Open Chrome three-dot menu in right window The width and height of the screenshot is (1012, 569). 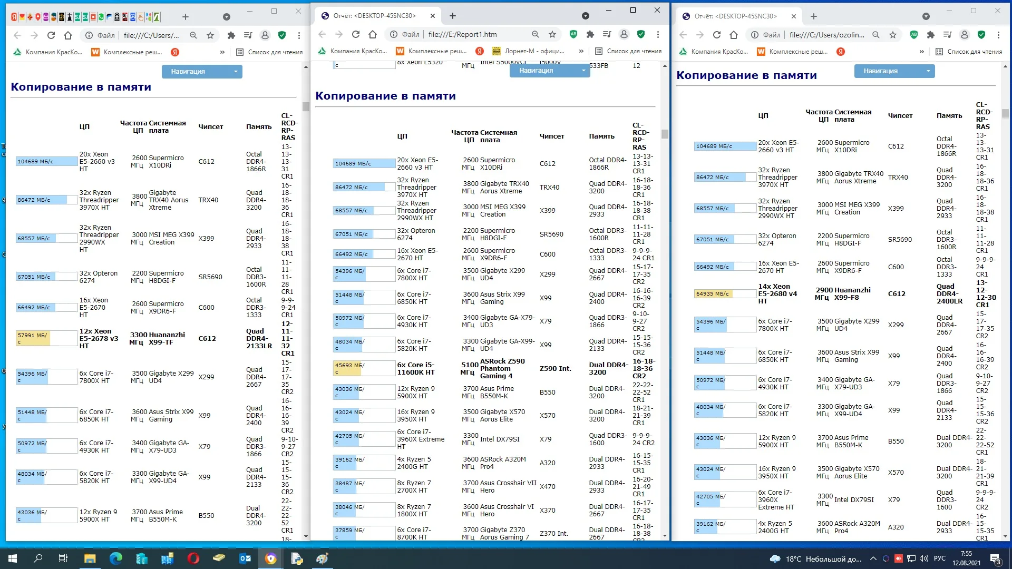pos(998,35)
